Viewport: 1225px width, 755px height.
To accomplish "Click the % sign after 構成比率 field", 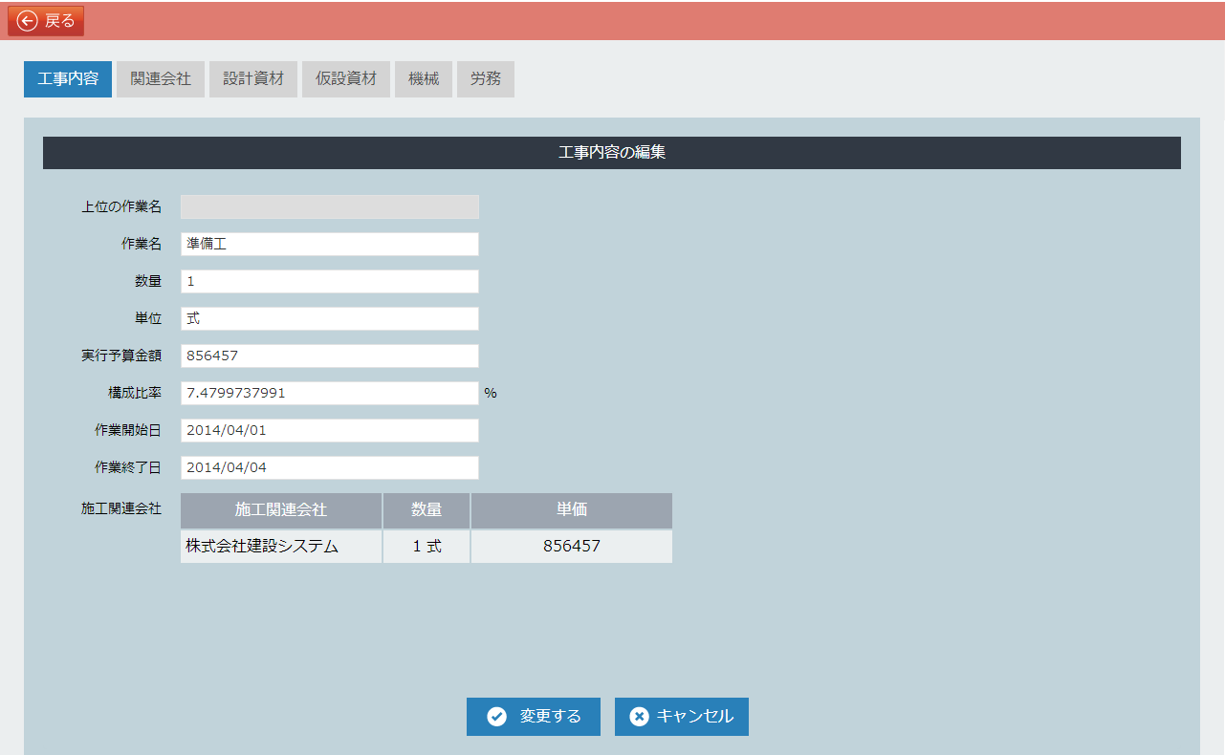I will [491, 394].
